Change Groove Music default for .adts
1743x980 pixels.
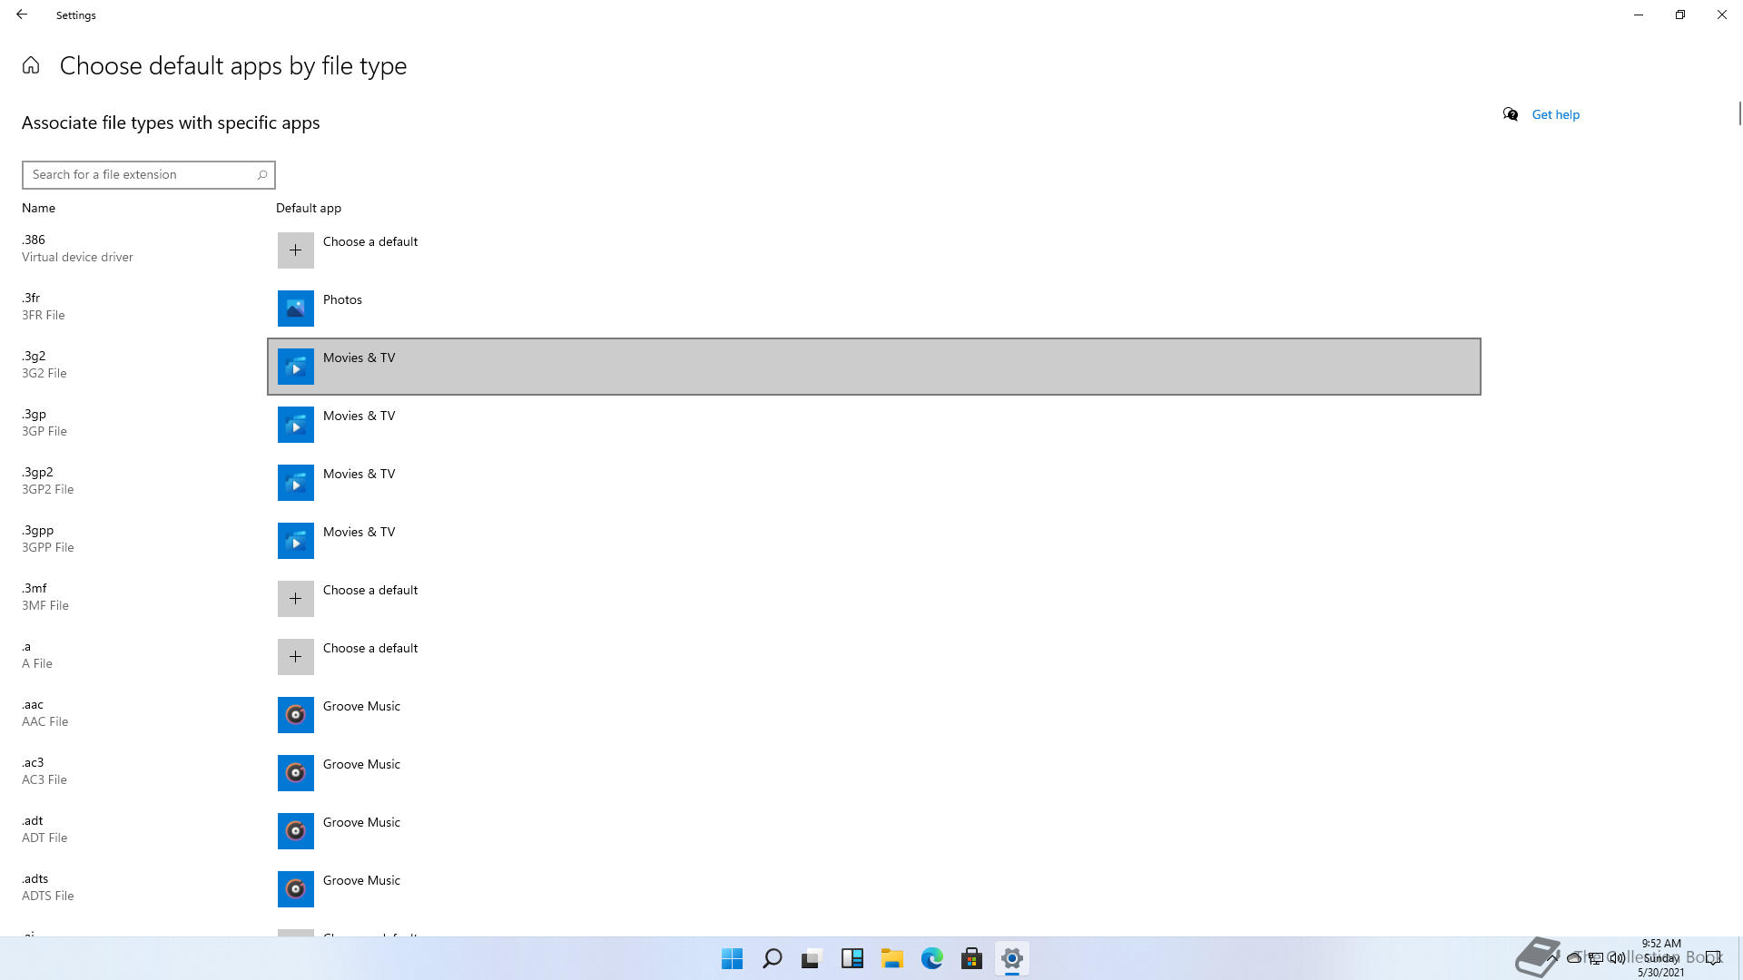361,880
